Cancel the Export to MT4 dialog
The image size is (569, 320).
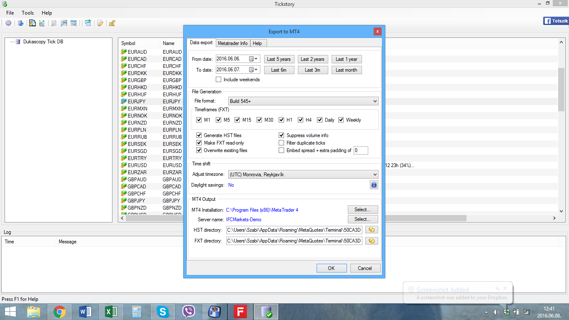point(365,268)
